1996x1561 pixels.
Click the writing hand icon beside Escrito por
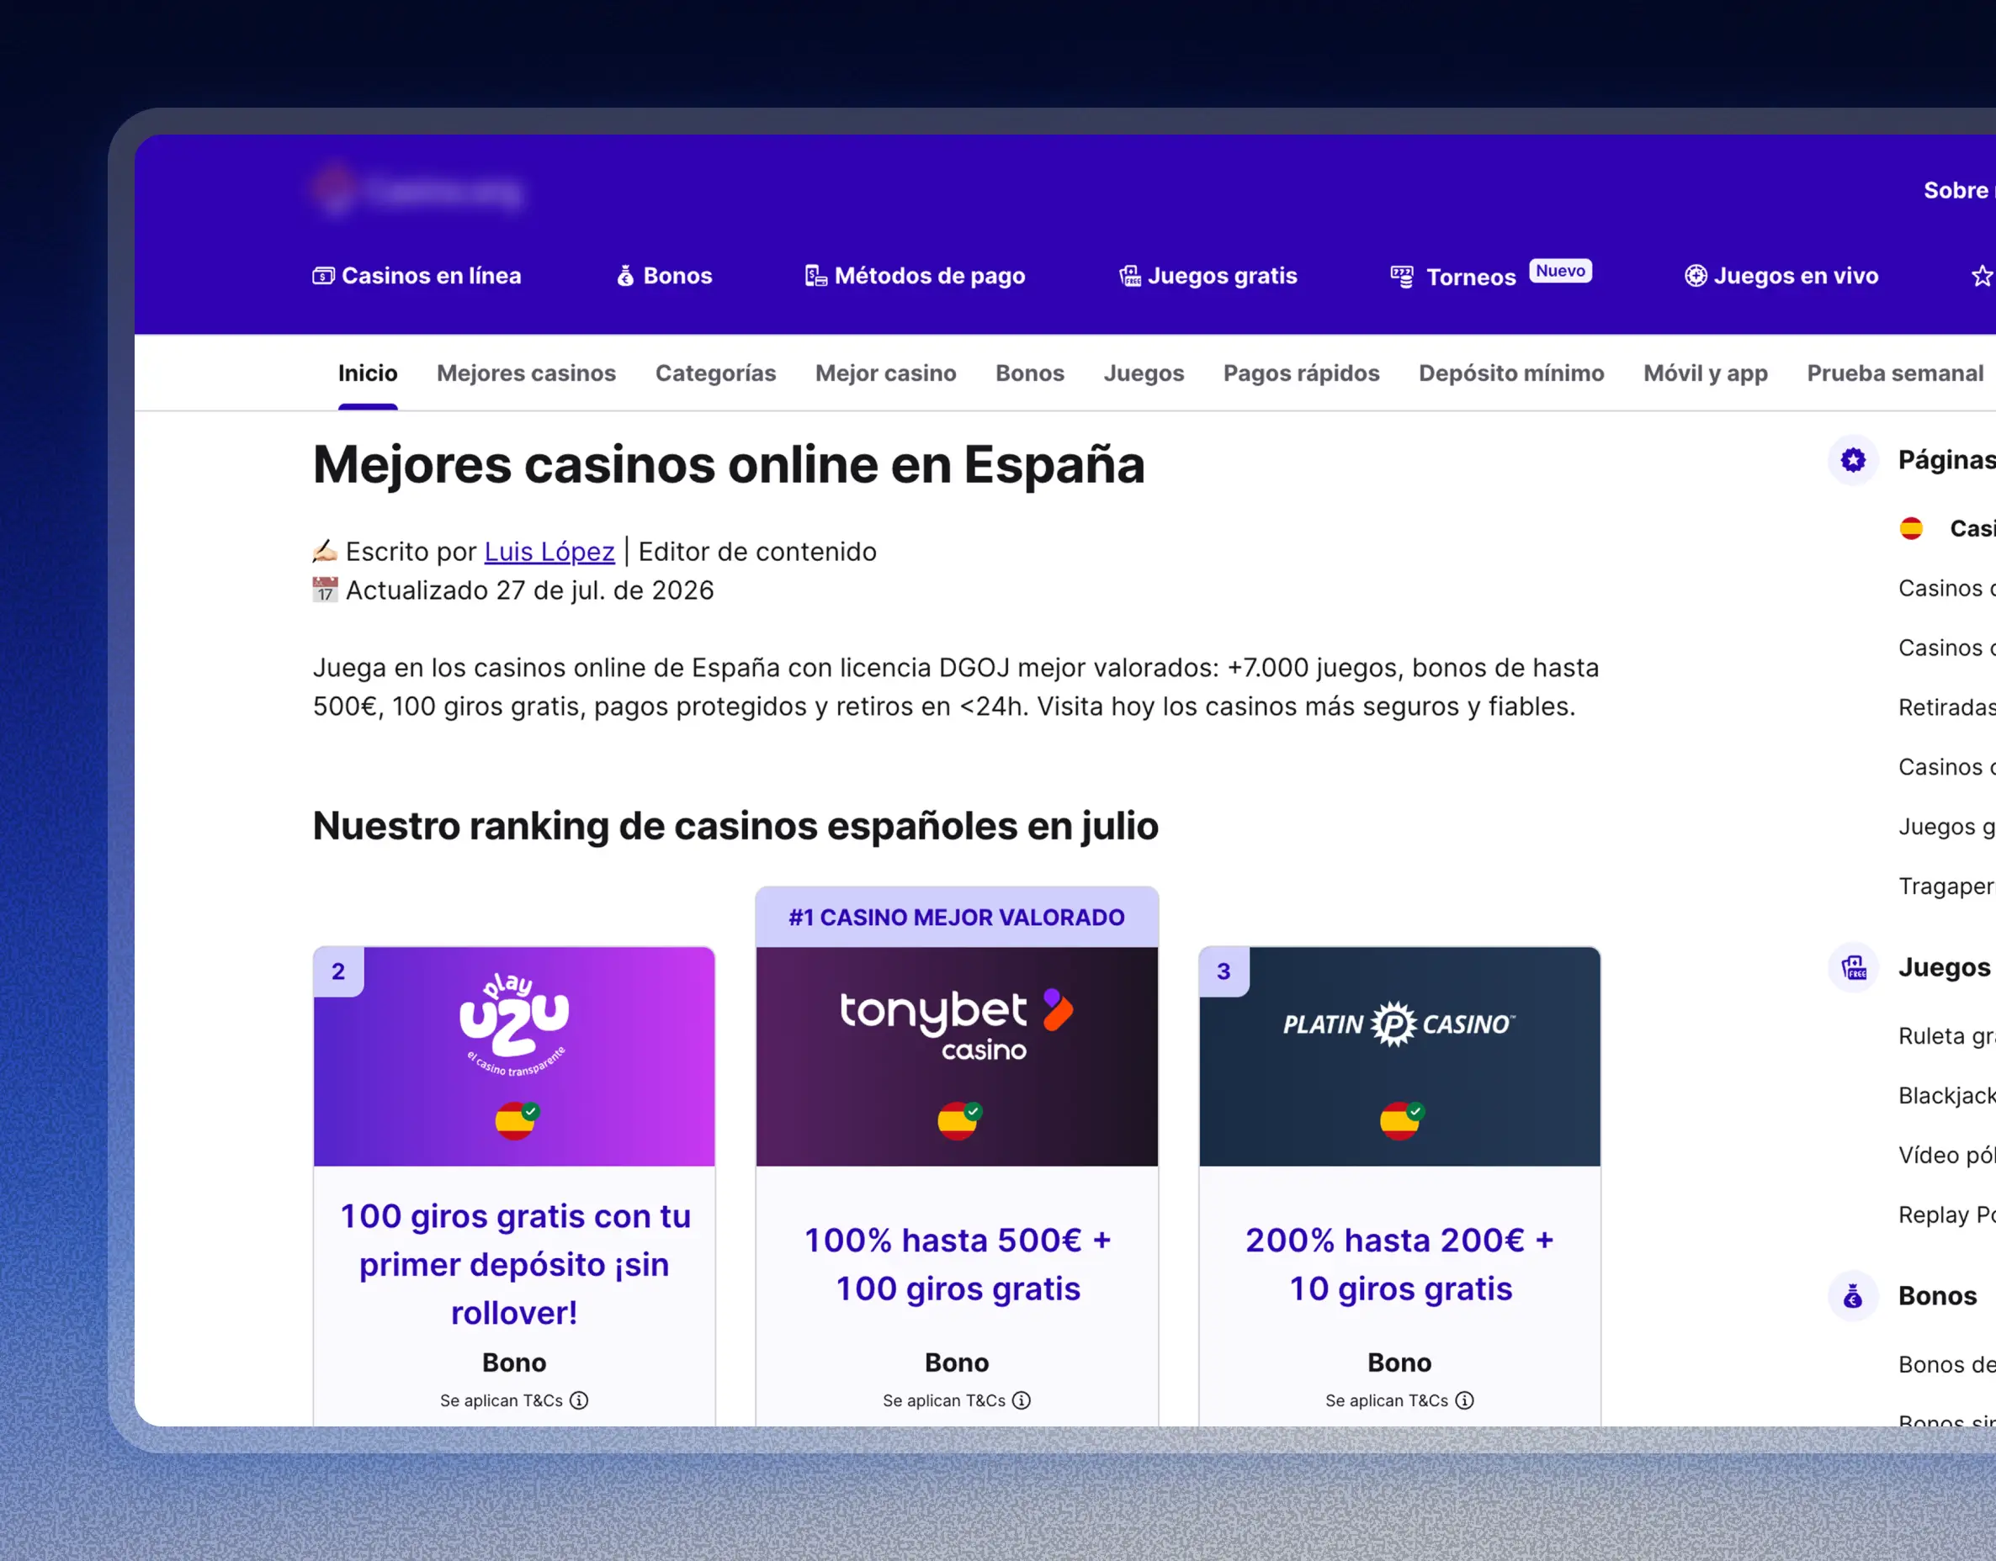[325, 550]
